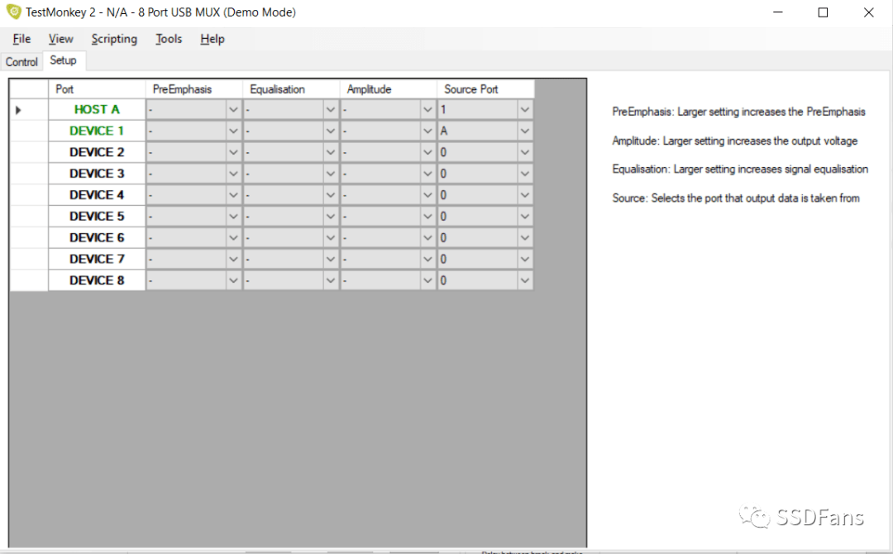This screenshot has height=554, width=893.
Task: Select the DEVICE 4 port cell
Action: pos(97,194)
